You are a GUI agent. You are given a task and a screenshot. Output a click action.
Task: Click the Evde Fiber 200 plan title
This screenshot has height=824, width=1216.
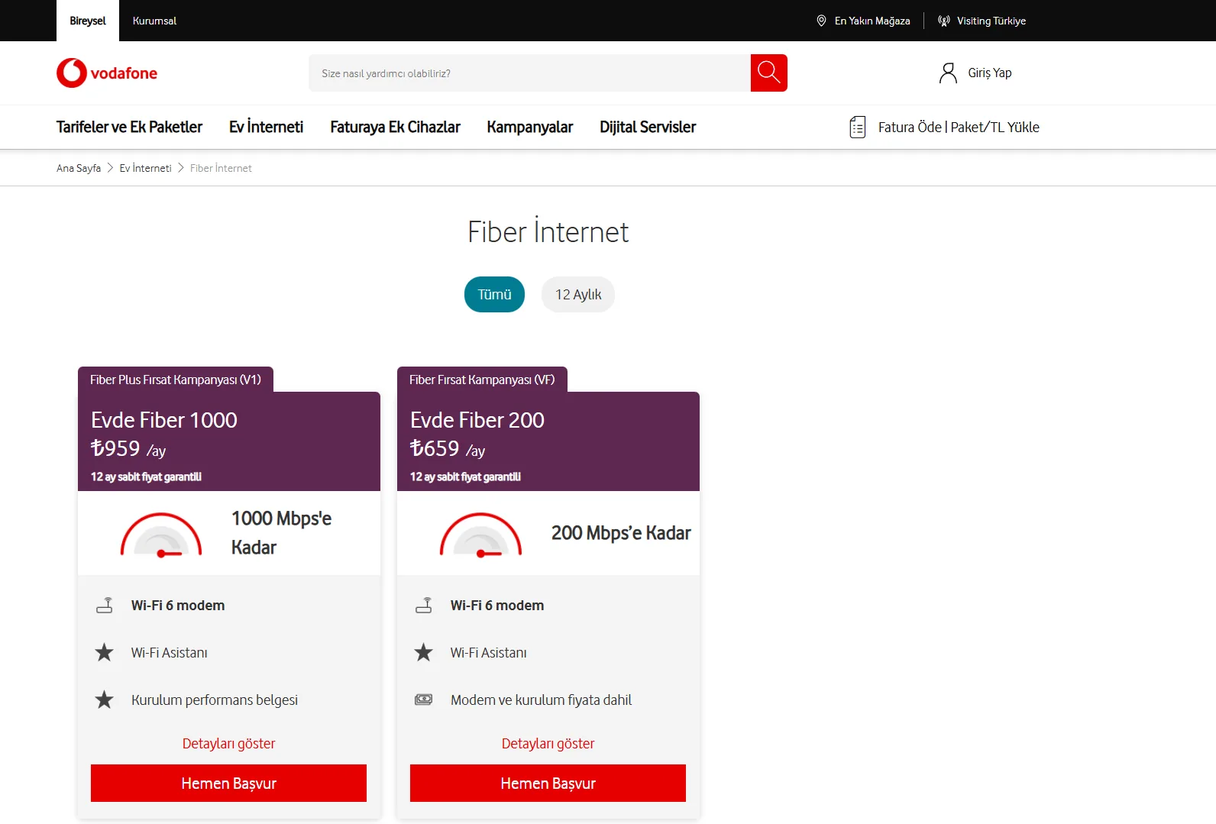pos(477,420)
